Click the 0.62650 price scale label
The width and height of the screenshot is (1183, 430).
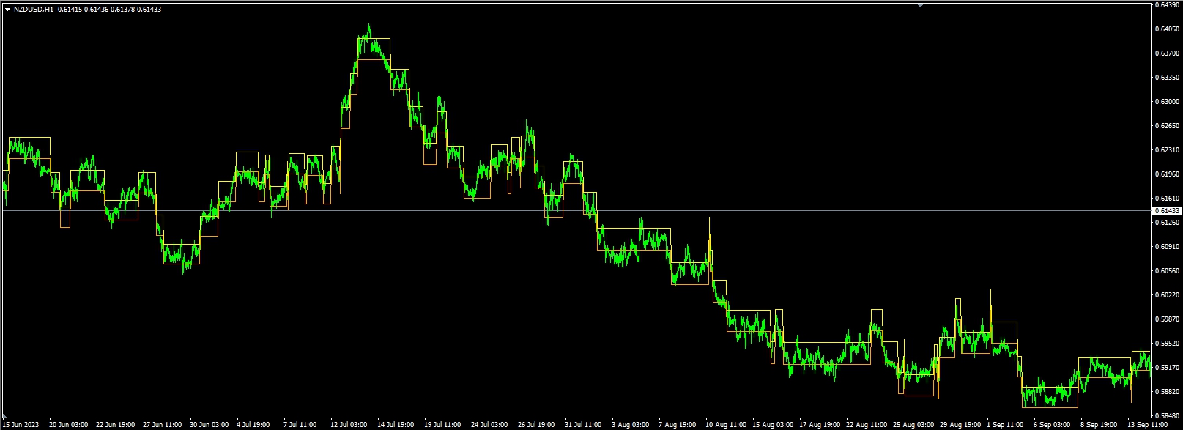tap(1166, 125)
